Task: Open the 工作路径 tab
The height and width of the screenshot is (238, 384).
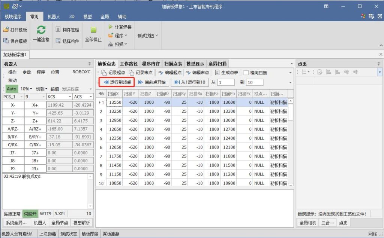Action: click(x=129, y=64)
